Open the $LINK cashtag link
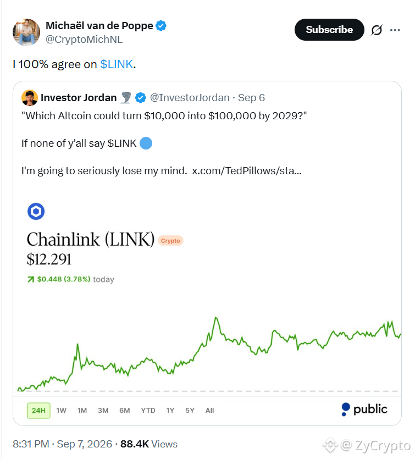 click(x=117, y=64)
